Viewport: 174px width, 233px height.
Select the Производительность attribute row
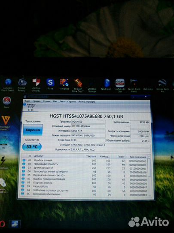click(85, 164)
